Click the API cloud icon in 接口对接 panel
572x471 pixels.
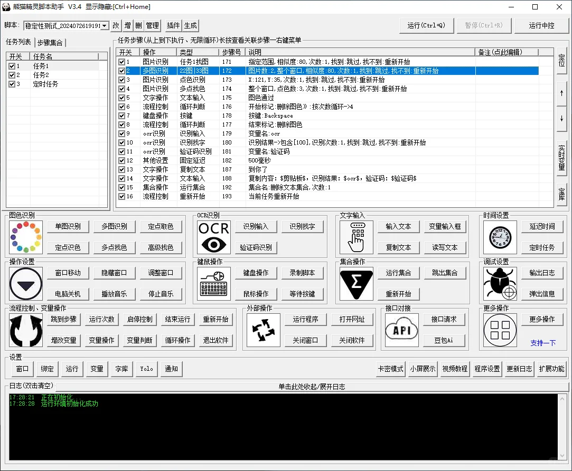click(x=401, y=331)
